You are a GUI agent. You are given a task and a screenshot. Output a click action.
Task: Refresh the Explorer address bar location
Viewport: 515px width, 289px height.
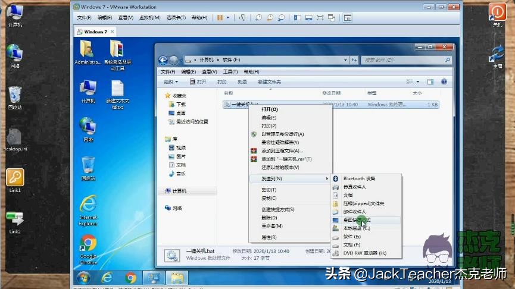[354, 60]
